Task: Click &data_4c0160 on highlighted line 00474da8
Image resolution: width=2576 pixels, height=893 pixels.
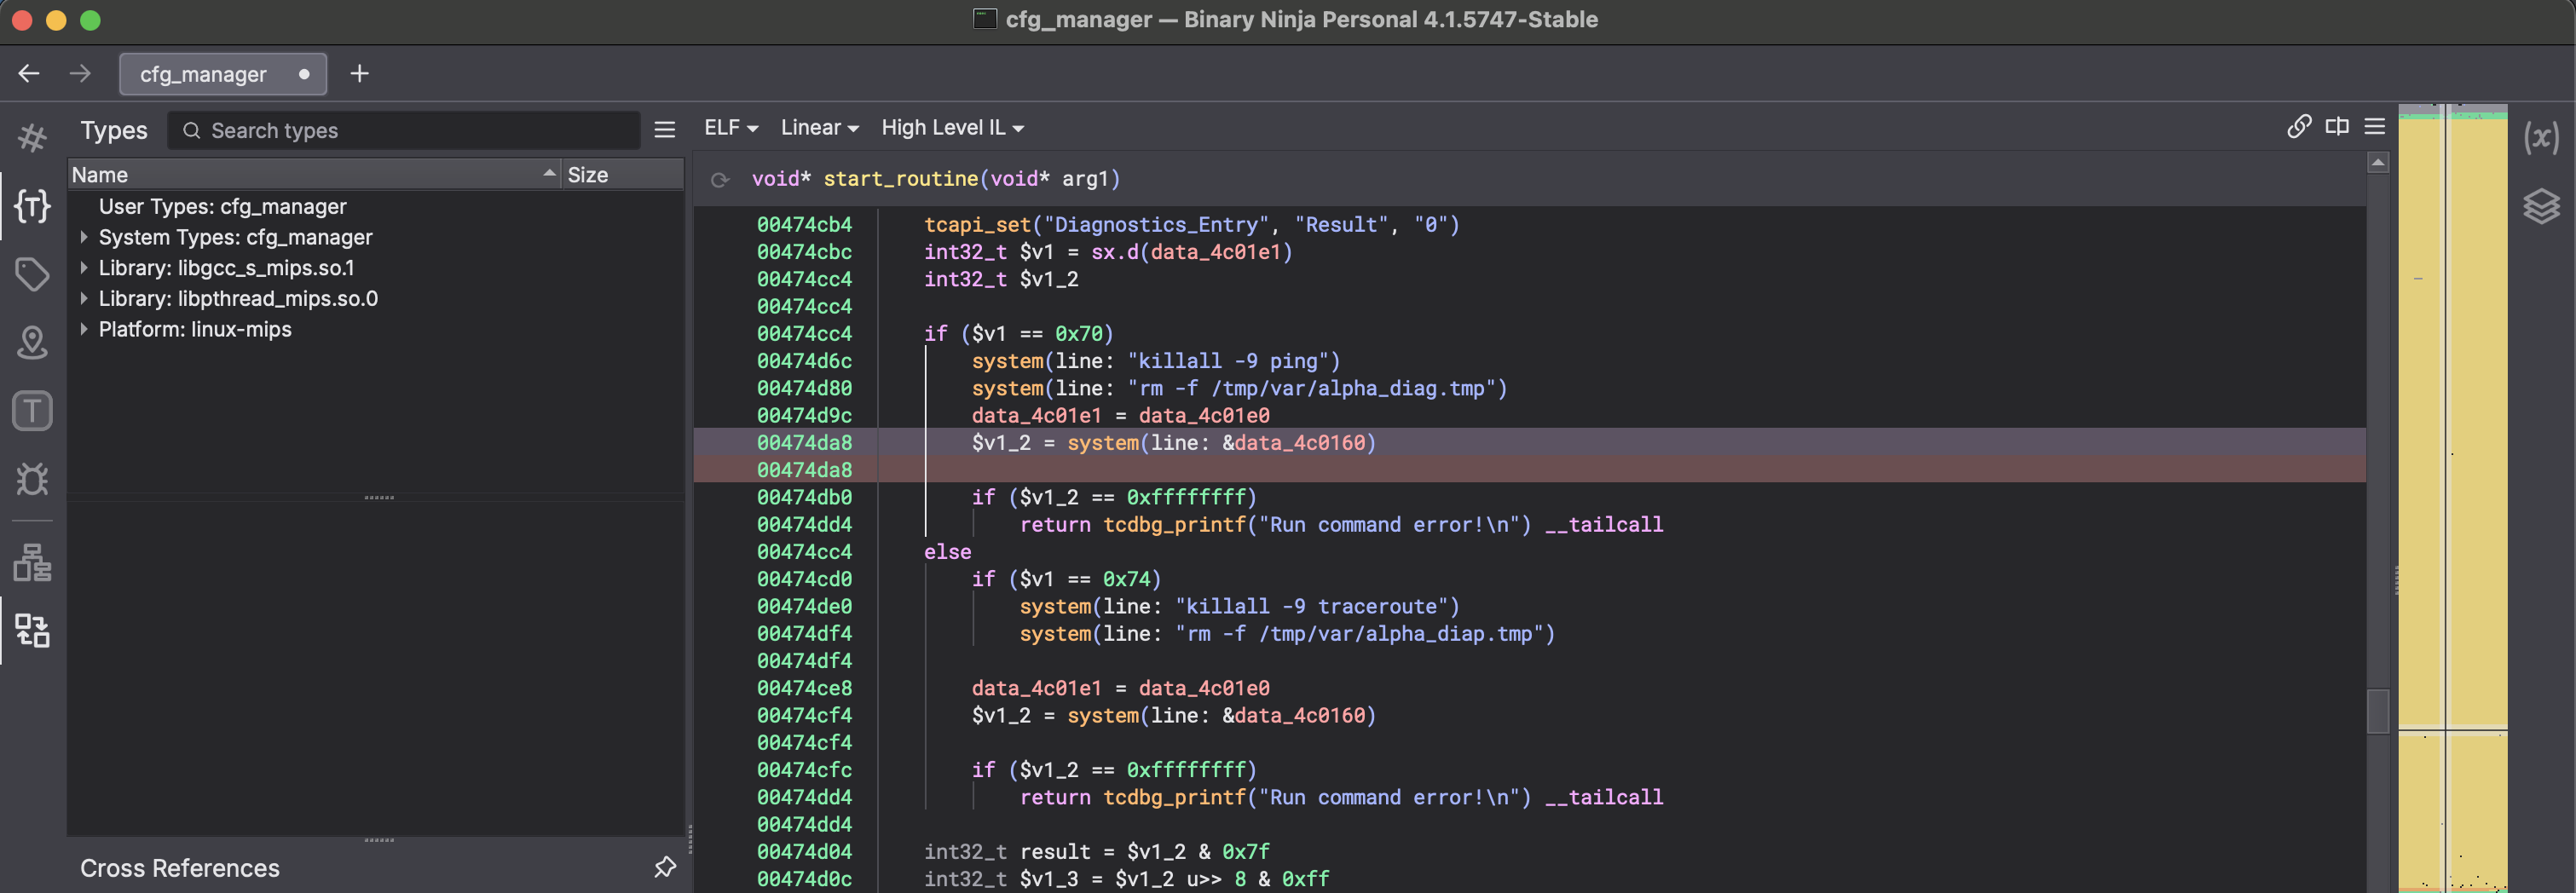Action: (x=1293, y=443)
